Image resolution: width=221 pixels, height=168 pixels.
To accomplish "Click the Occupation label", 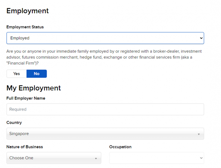I will coord(120,147).
